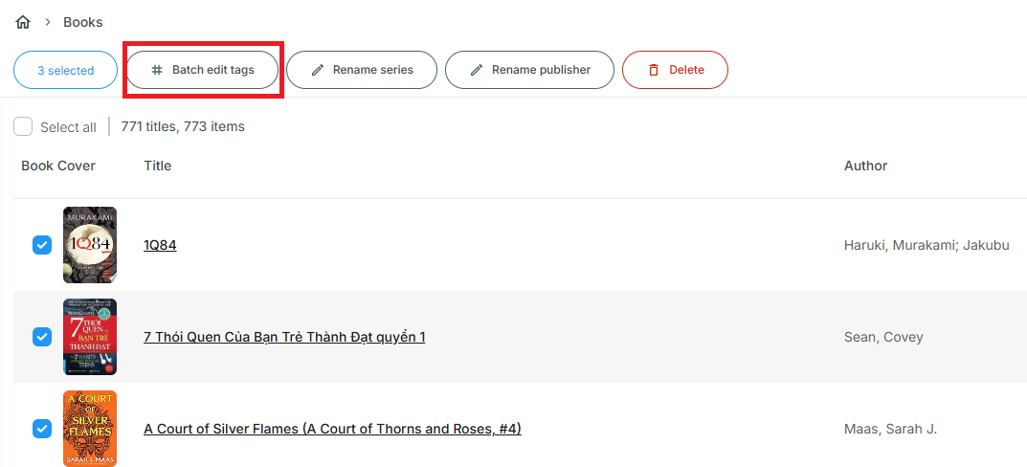This screenshot has height=467, width=1027.
Task: Open the 1Q84 title link
Action: point(160,245)
